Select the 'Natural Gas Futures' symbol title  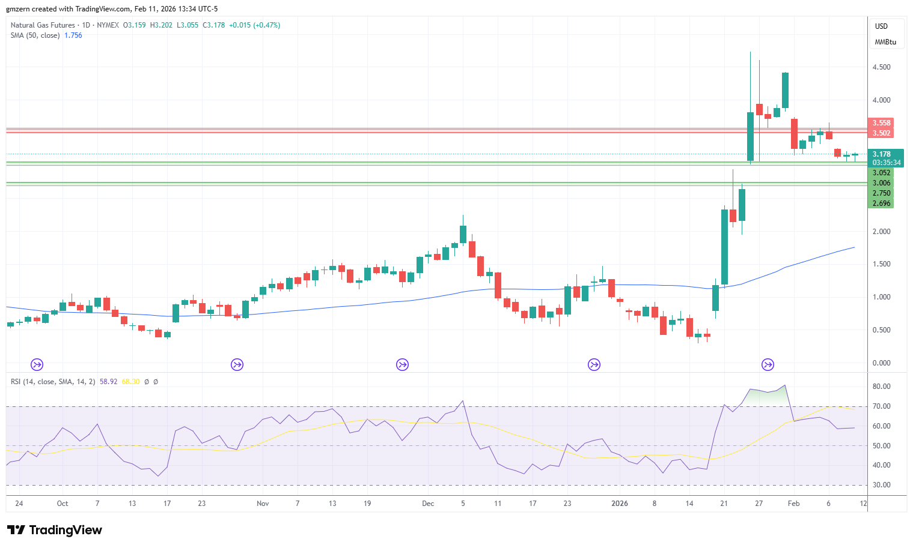[43, 25]
